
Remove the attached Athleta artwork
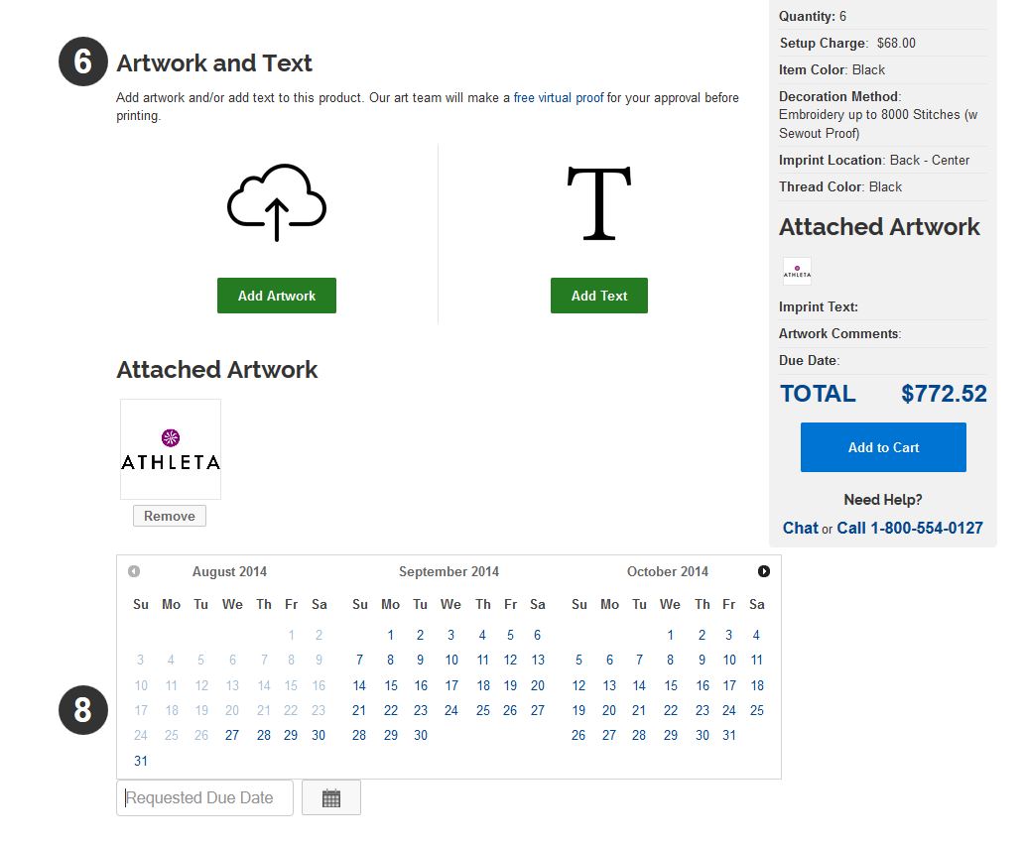coord(170,516)
